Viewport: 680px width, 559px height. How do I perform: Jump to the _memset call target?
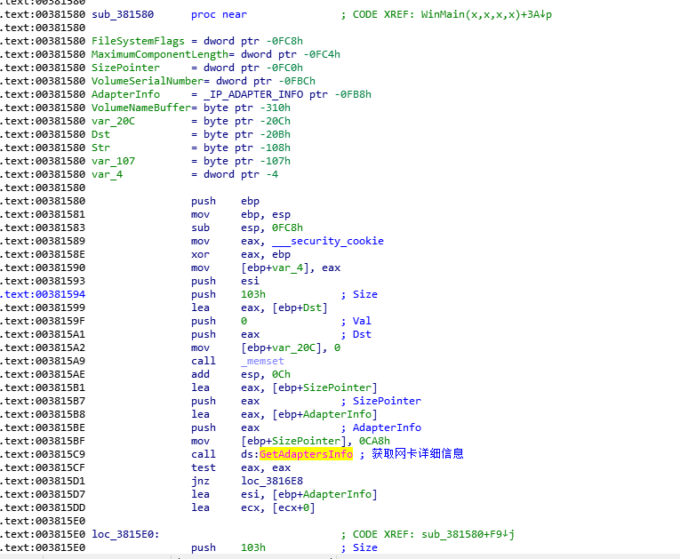[x=265, y=361]
